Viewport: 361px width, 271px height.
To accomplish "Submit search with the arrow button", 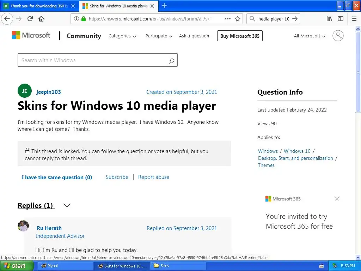I will 295,19.
